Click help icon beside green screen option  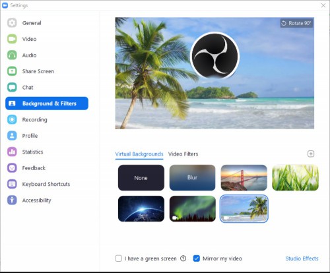pos(183,258)
